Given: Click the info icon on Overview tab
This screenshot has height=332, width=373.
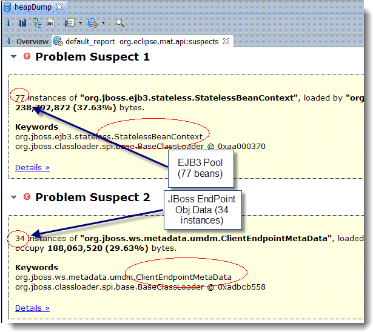Looking at the screenshot, I should point(9,41).
